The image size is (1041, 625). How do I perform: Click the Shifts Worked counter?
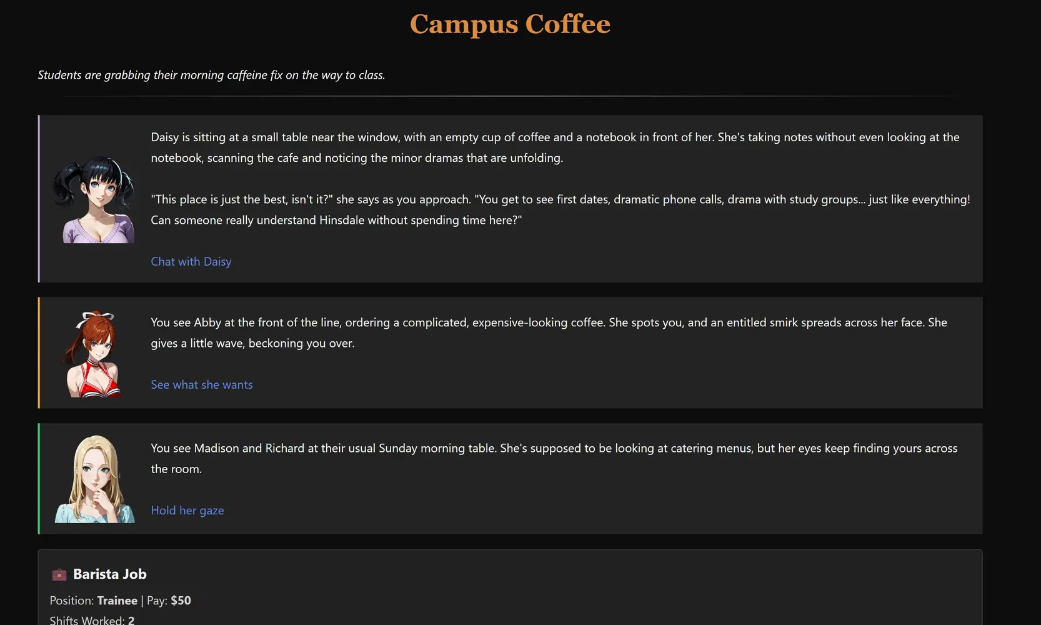pos(92,620)
